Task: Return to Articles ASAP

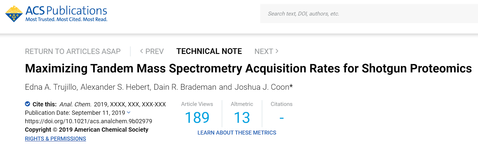Action: tap(73, 52)
